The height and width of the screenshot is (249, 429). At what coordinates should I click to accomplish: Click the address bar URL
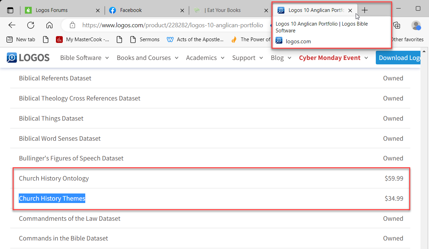(x=173, y=25)
